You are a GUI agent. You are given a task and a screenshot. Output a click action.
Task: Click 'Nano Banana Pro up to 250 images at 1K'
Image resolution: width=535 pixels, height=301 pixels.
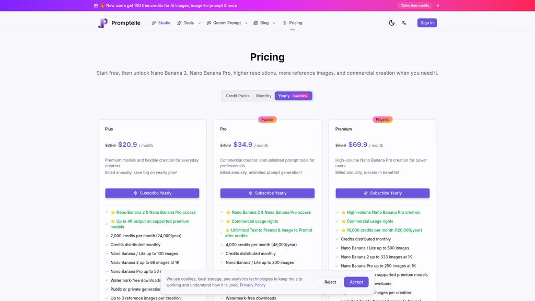(378, 266)
